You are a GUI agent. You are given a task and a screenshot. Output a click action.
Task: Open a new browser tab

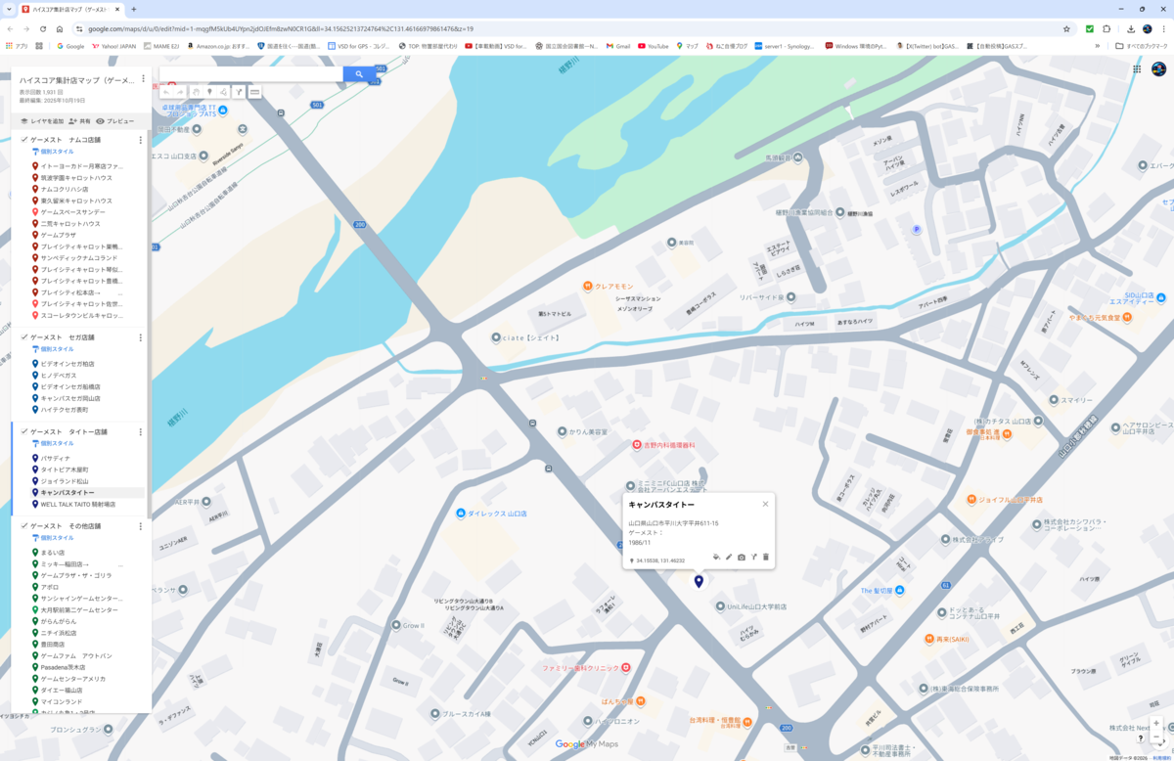point(134,9)
